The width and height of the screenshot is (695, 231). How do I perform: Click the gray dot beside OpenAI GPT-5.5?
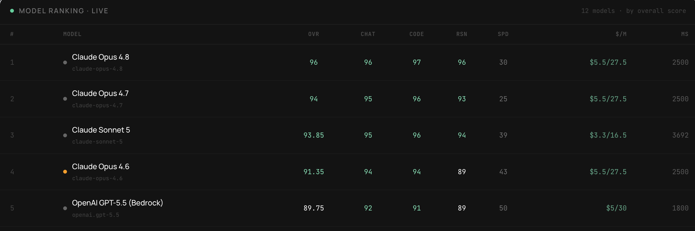(65, 208)
